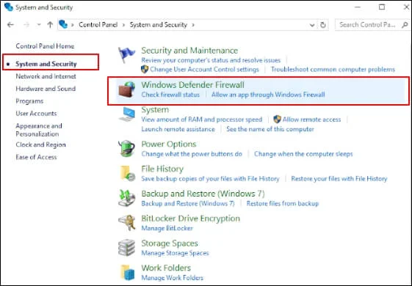Click Change User Account Control settings
Screen dimensions: 412x286
(x=204, y=69)
